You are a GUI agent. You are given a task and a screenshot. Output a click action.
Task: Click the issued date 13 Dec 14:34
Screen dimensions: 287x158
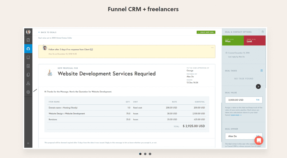point(192,82)
